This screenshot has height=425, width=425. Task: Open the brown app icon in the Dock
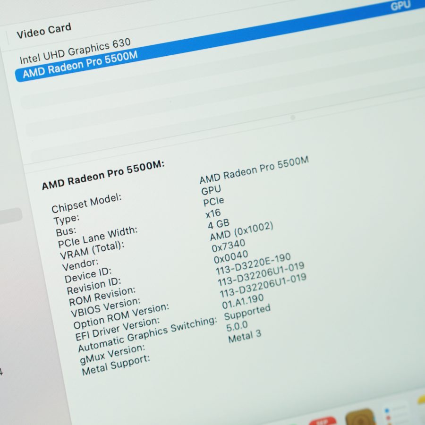pyautogui.click(x=361, y=417)
